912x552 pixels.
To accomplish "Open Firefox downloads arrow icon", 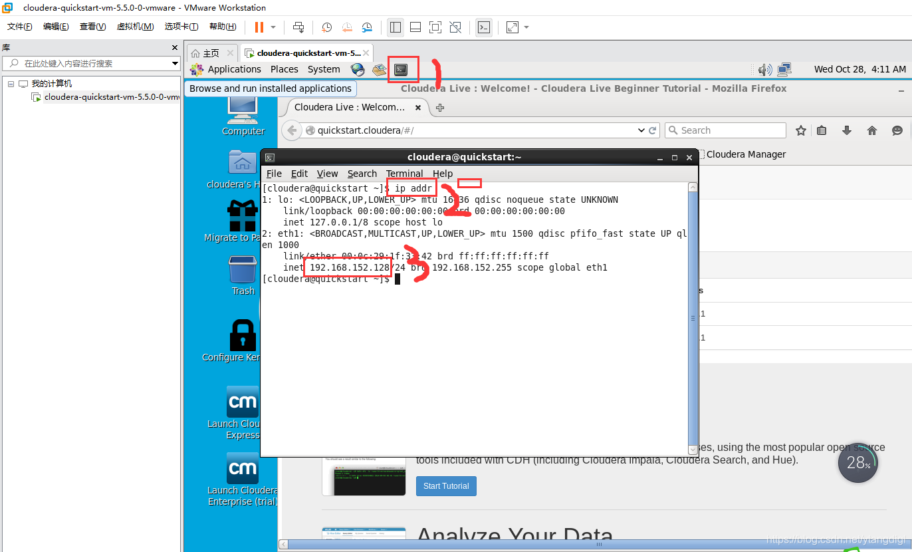I will 847,130.
